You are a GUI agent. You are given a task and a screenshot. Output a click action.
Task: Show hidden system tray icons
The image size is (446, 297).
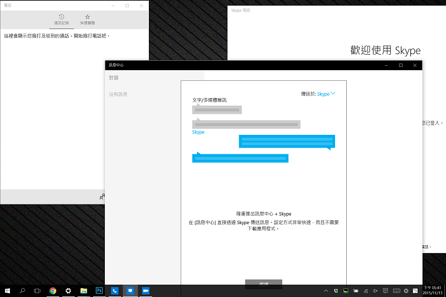pyautogui.click(x=326, y=291)
